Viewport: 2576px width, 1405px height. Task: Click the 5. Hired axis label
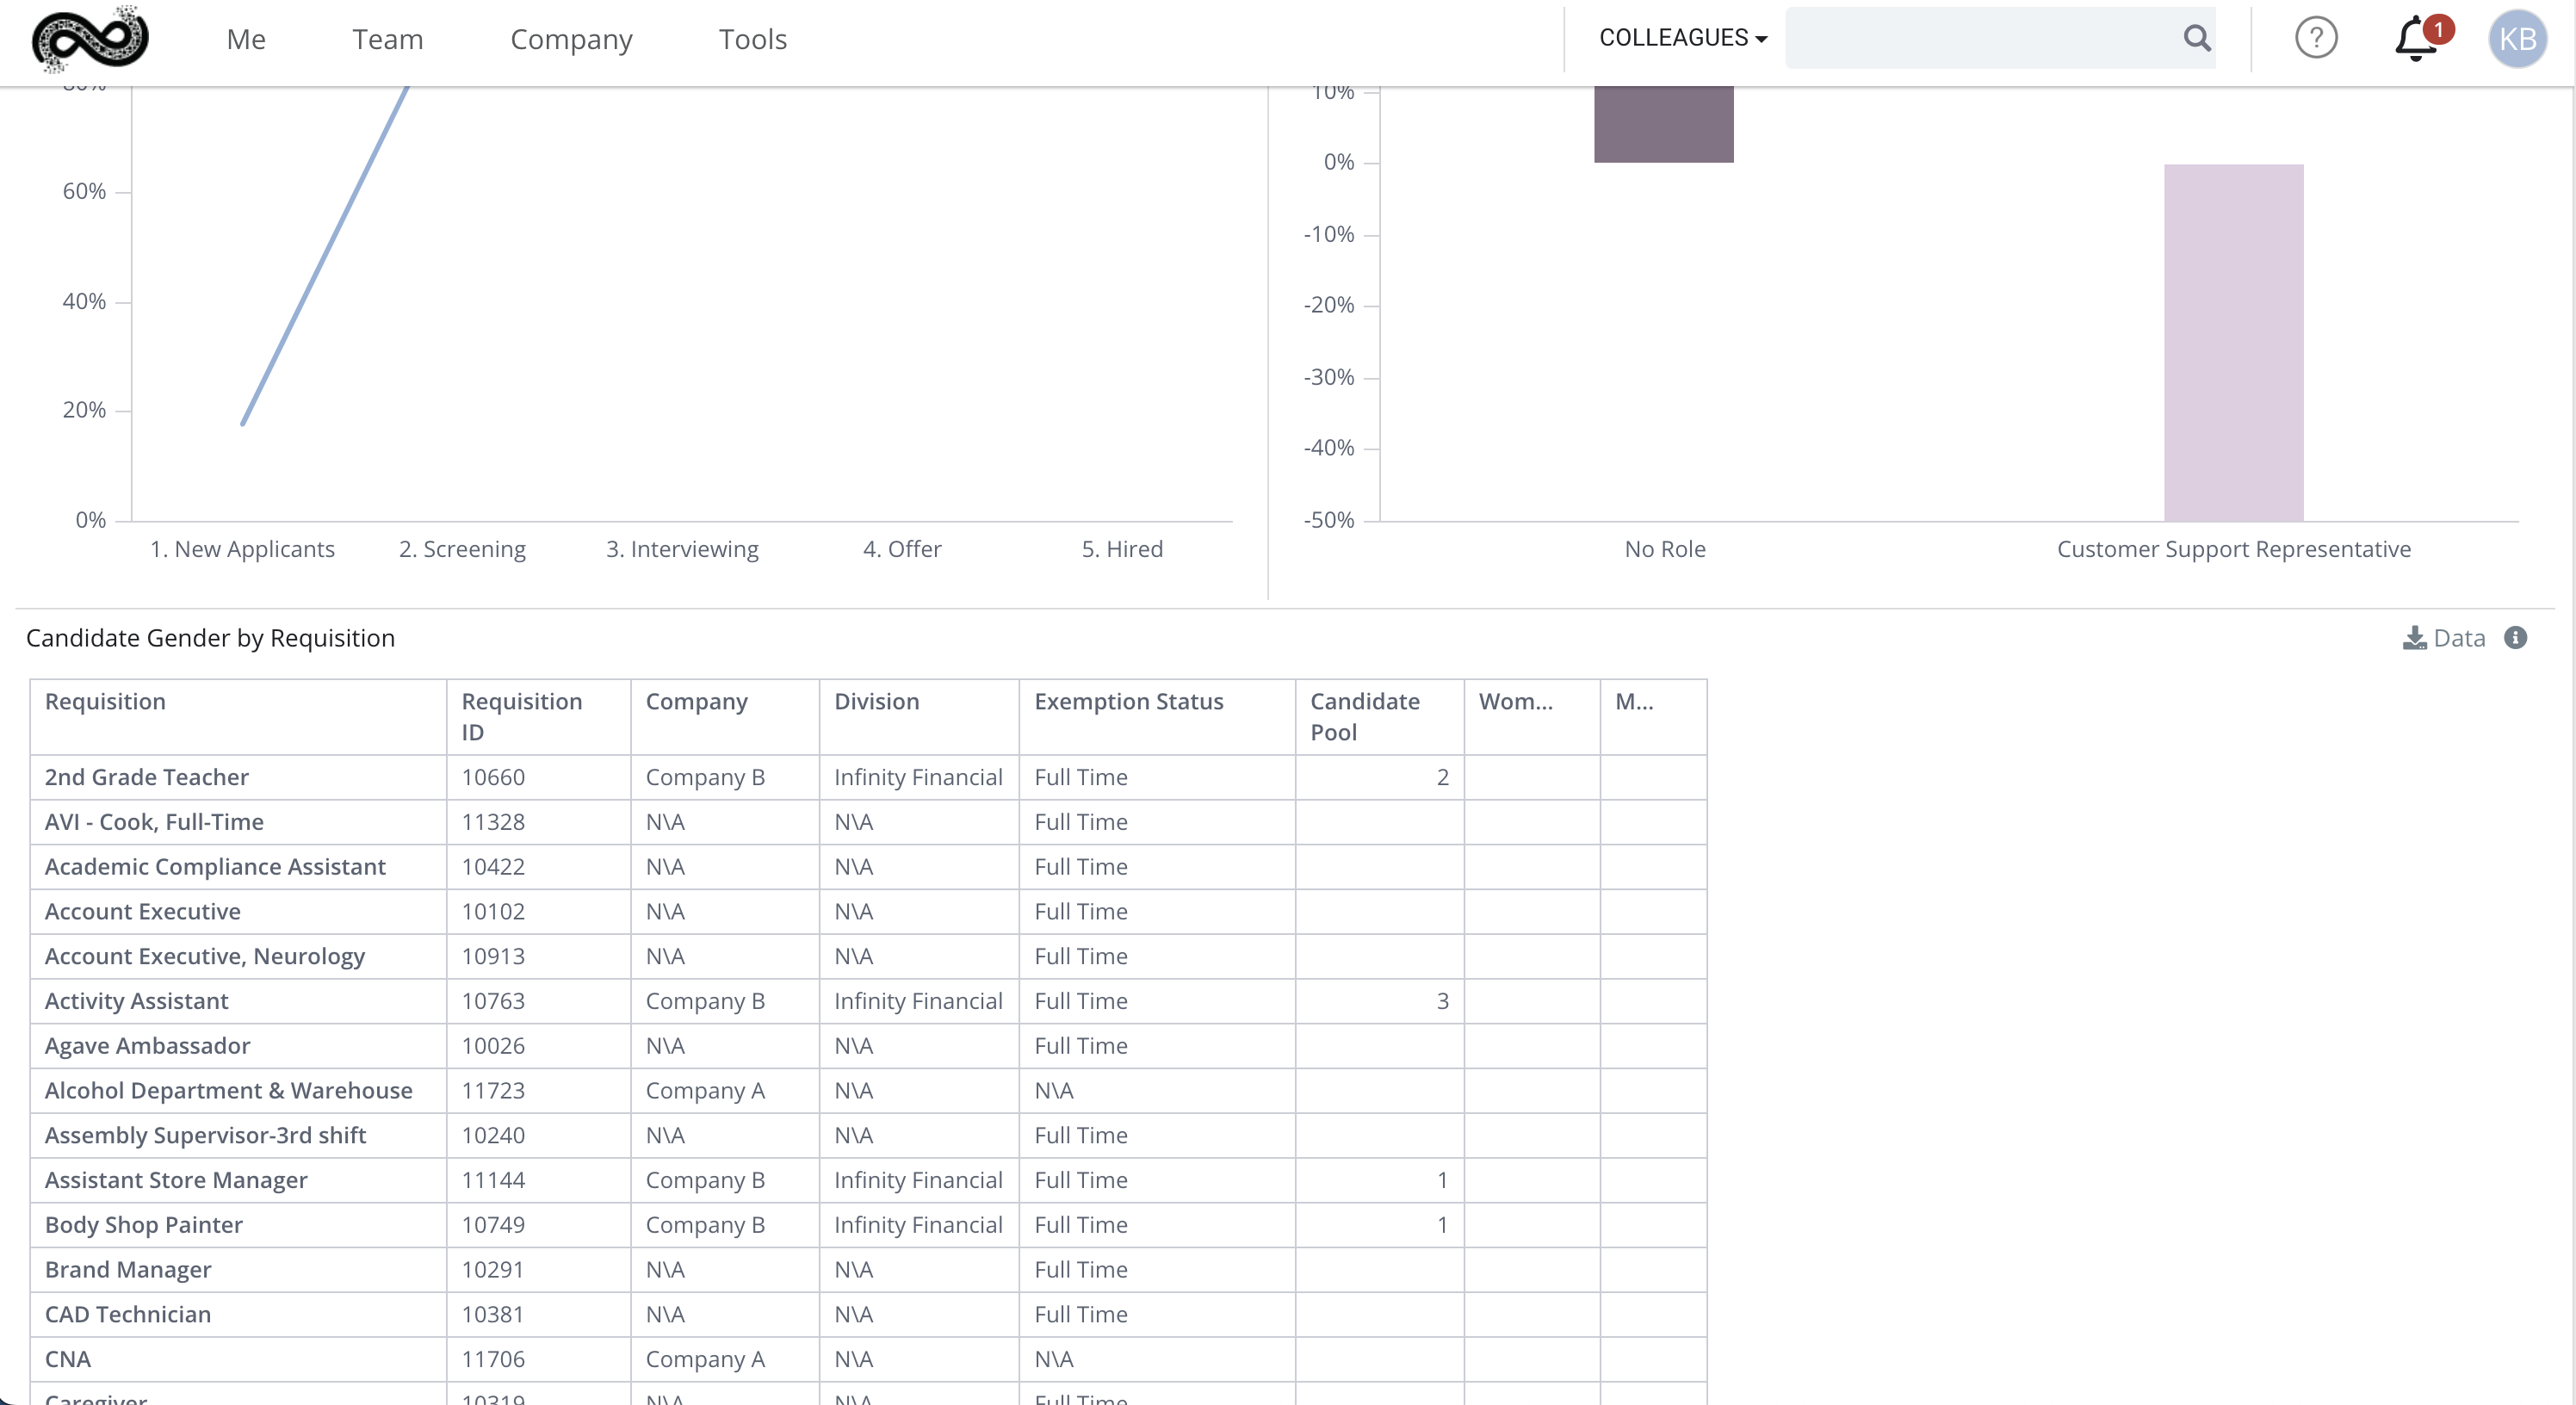(x=1122, y=549)
